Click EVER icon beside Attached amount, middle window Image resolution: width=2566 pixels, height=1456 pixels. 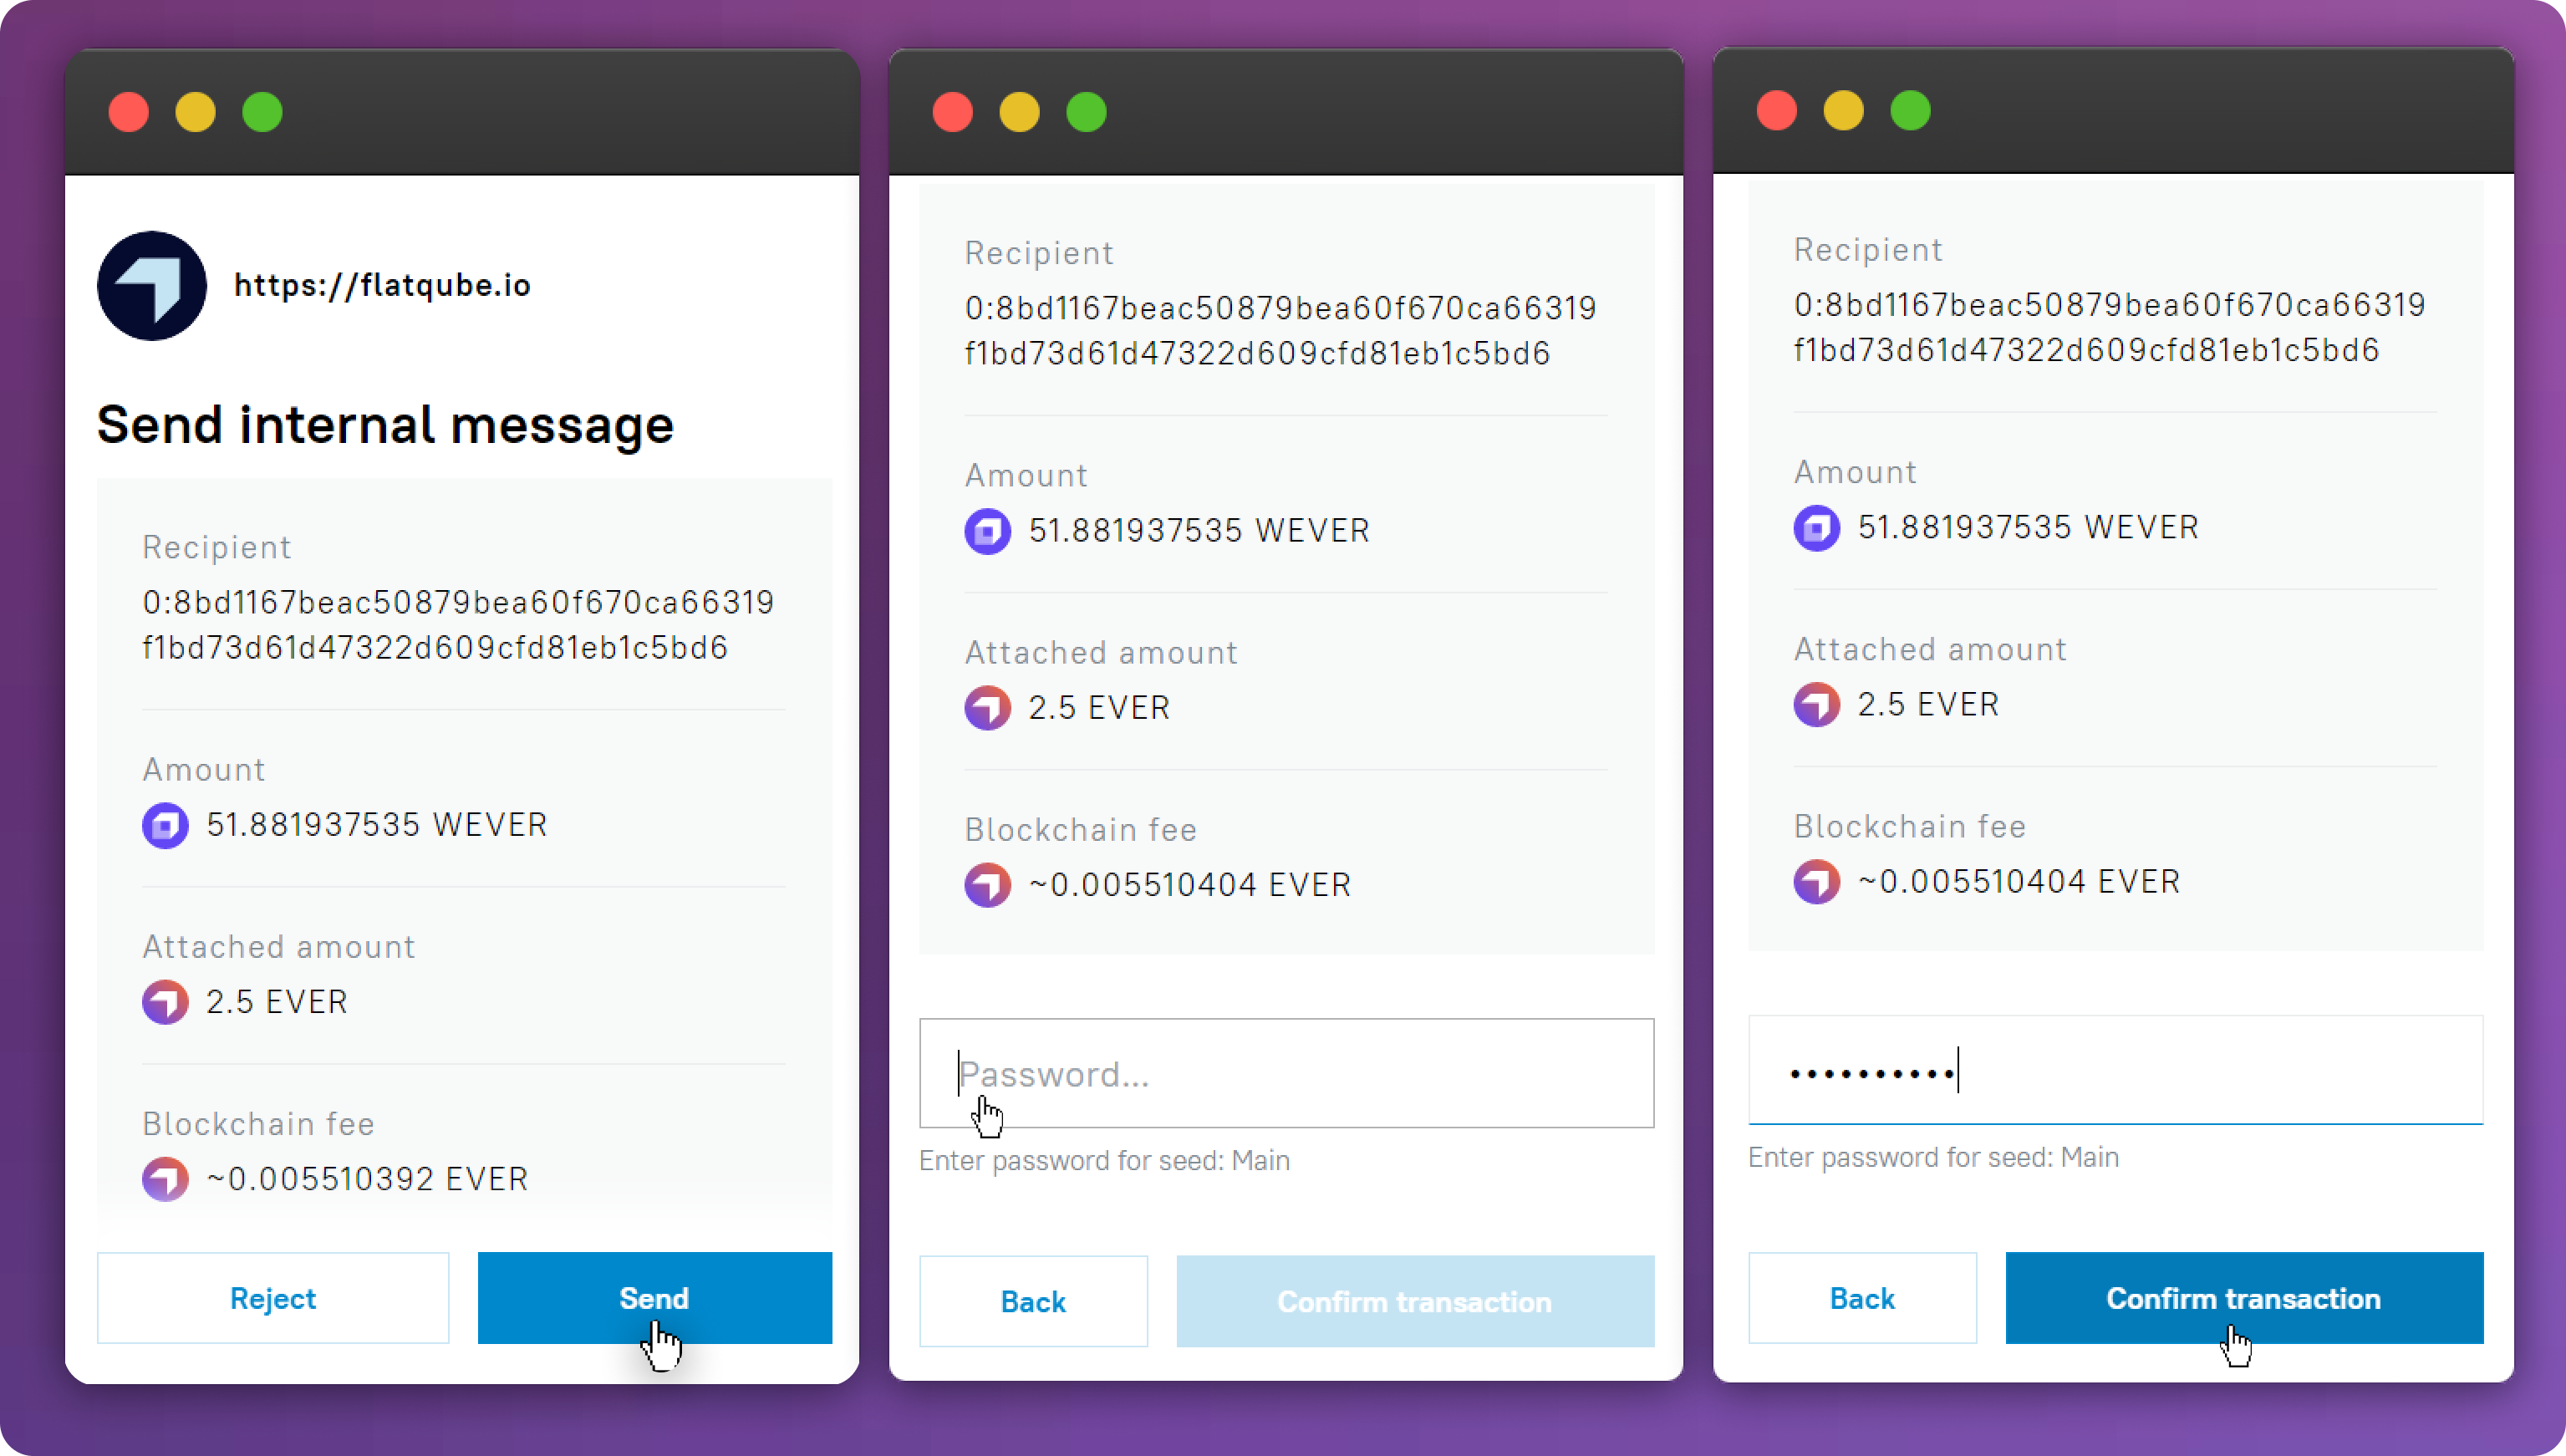(x=987, y=708)
